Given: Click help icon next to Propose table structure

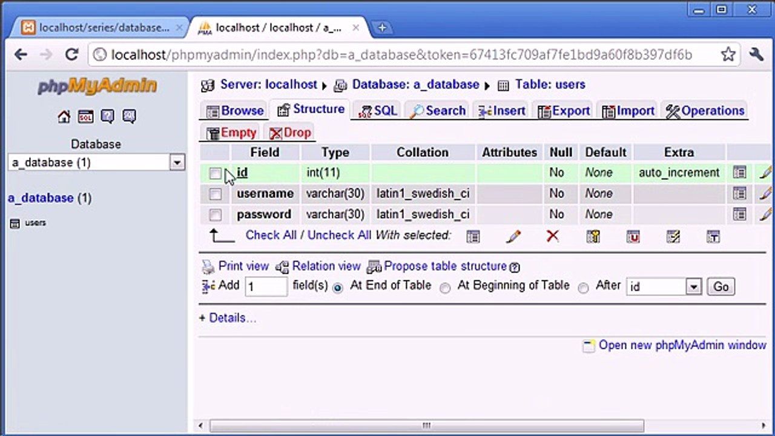Looking at the screenshot, I should (x=515, y=267).
